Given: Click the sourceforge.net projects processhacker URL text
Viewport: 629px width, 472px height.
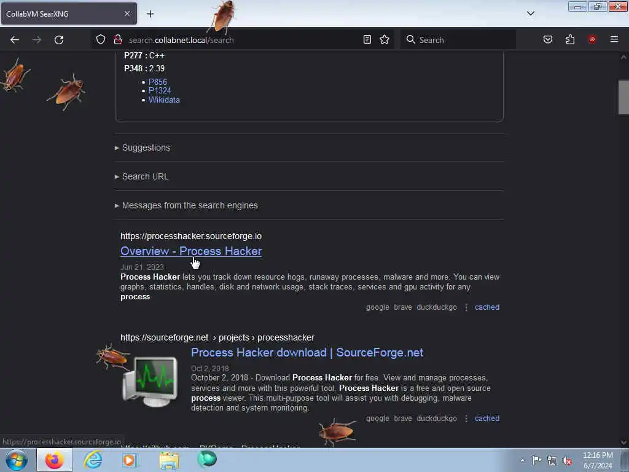Looking at the screenshot, I should click(217, 337).
